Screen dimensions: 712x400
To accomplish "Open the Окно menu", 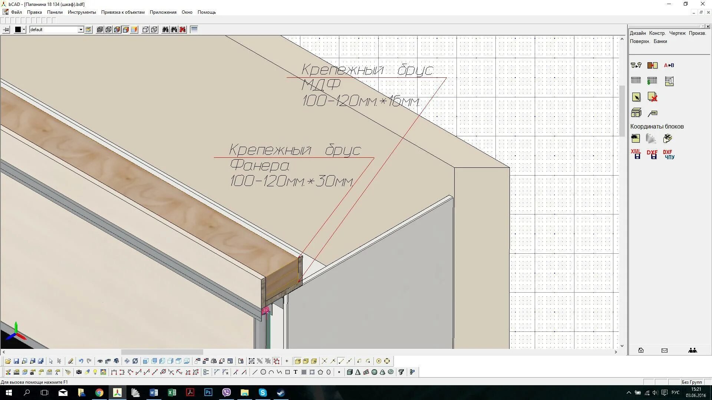I will (187, 12).
